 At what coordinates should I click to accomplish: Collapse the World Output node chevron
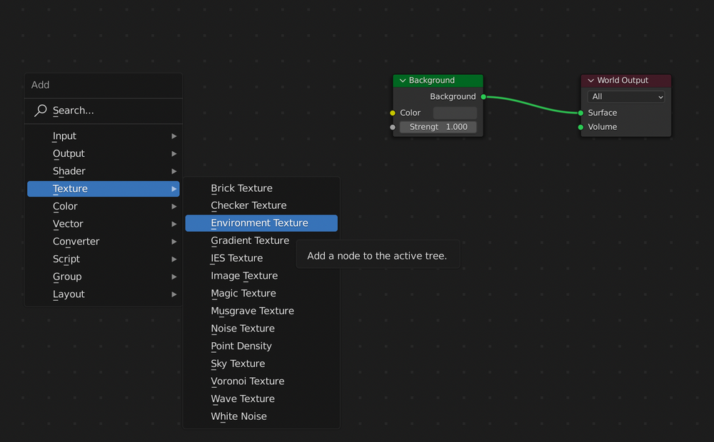590,81
